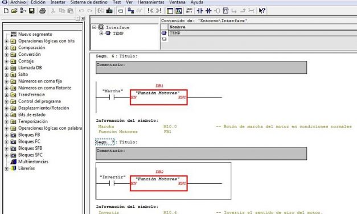Open the Ventana menu

tap(177, 2)
